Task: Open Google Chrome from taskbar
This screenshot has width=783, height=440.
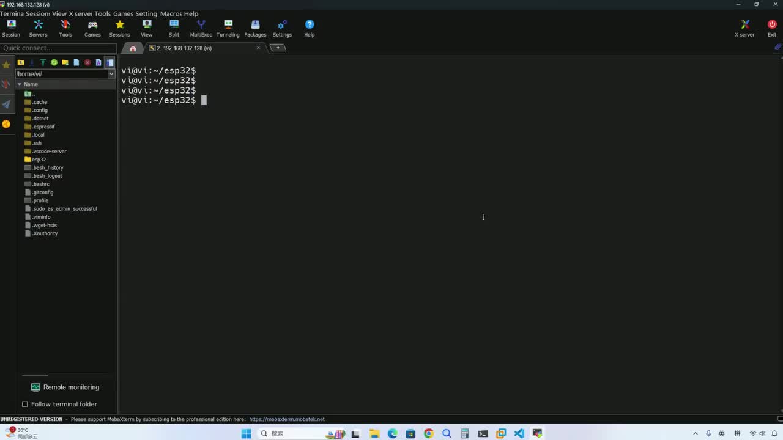Action: coord(429,434)
